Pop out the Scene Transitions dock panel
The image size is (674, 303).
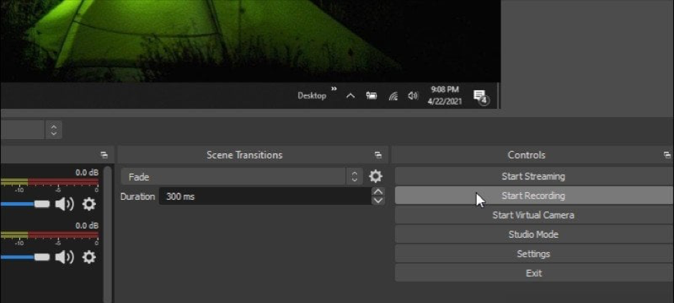click(x=378, y=155)
